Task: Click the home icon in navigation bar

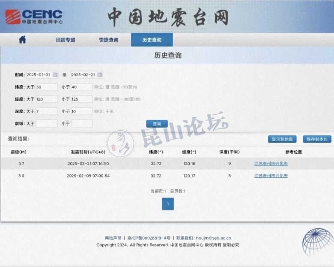Action: pos(22,40)
